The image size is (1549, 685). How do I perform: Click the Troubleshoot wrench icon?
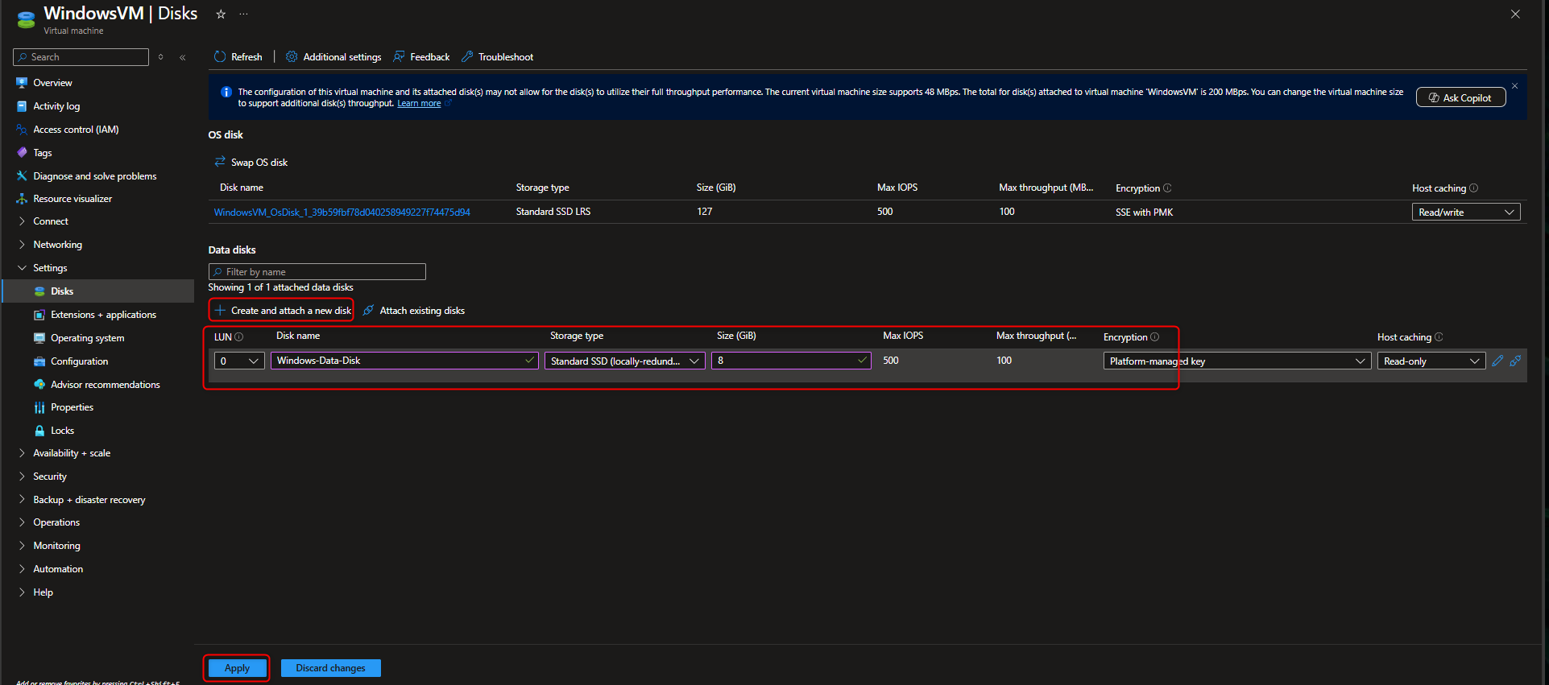(467, 57)
